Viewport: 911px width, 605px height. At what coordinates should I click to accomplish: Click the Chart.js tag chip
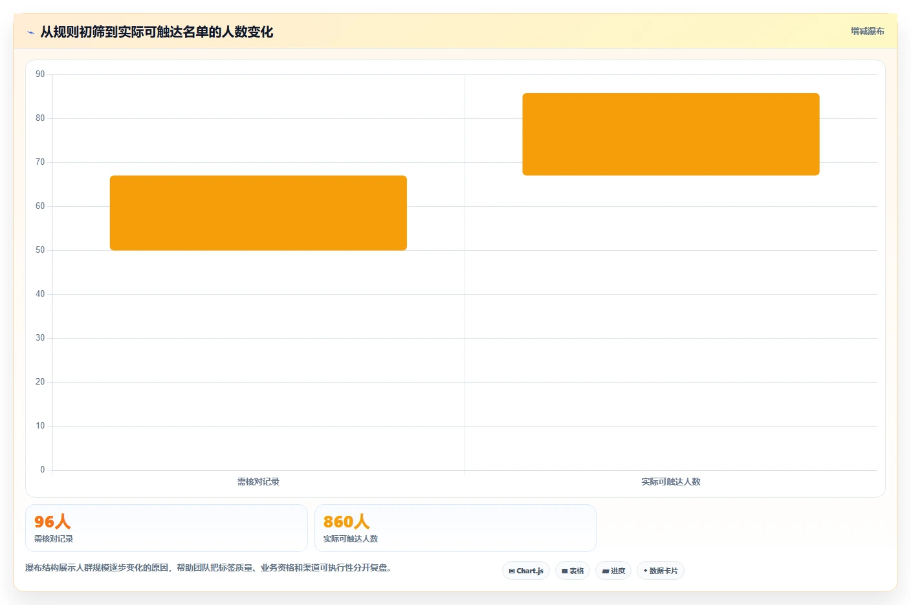(526, 571)
